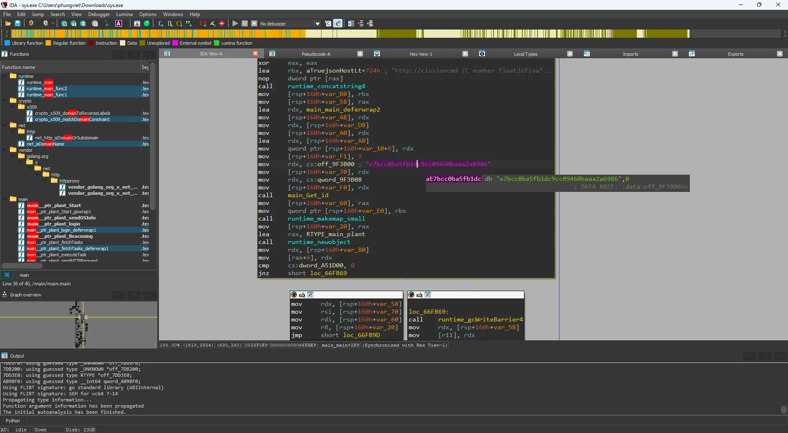The image size is (788, 433).
Task: Click the Save database floppy icon
Action: tap(18, 24)
